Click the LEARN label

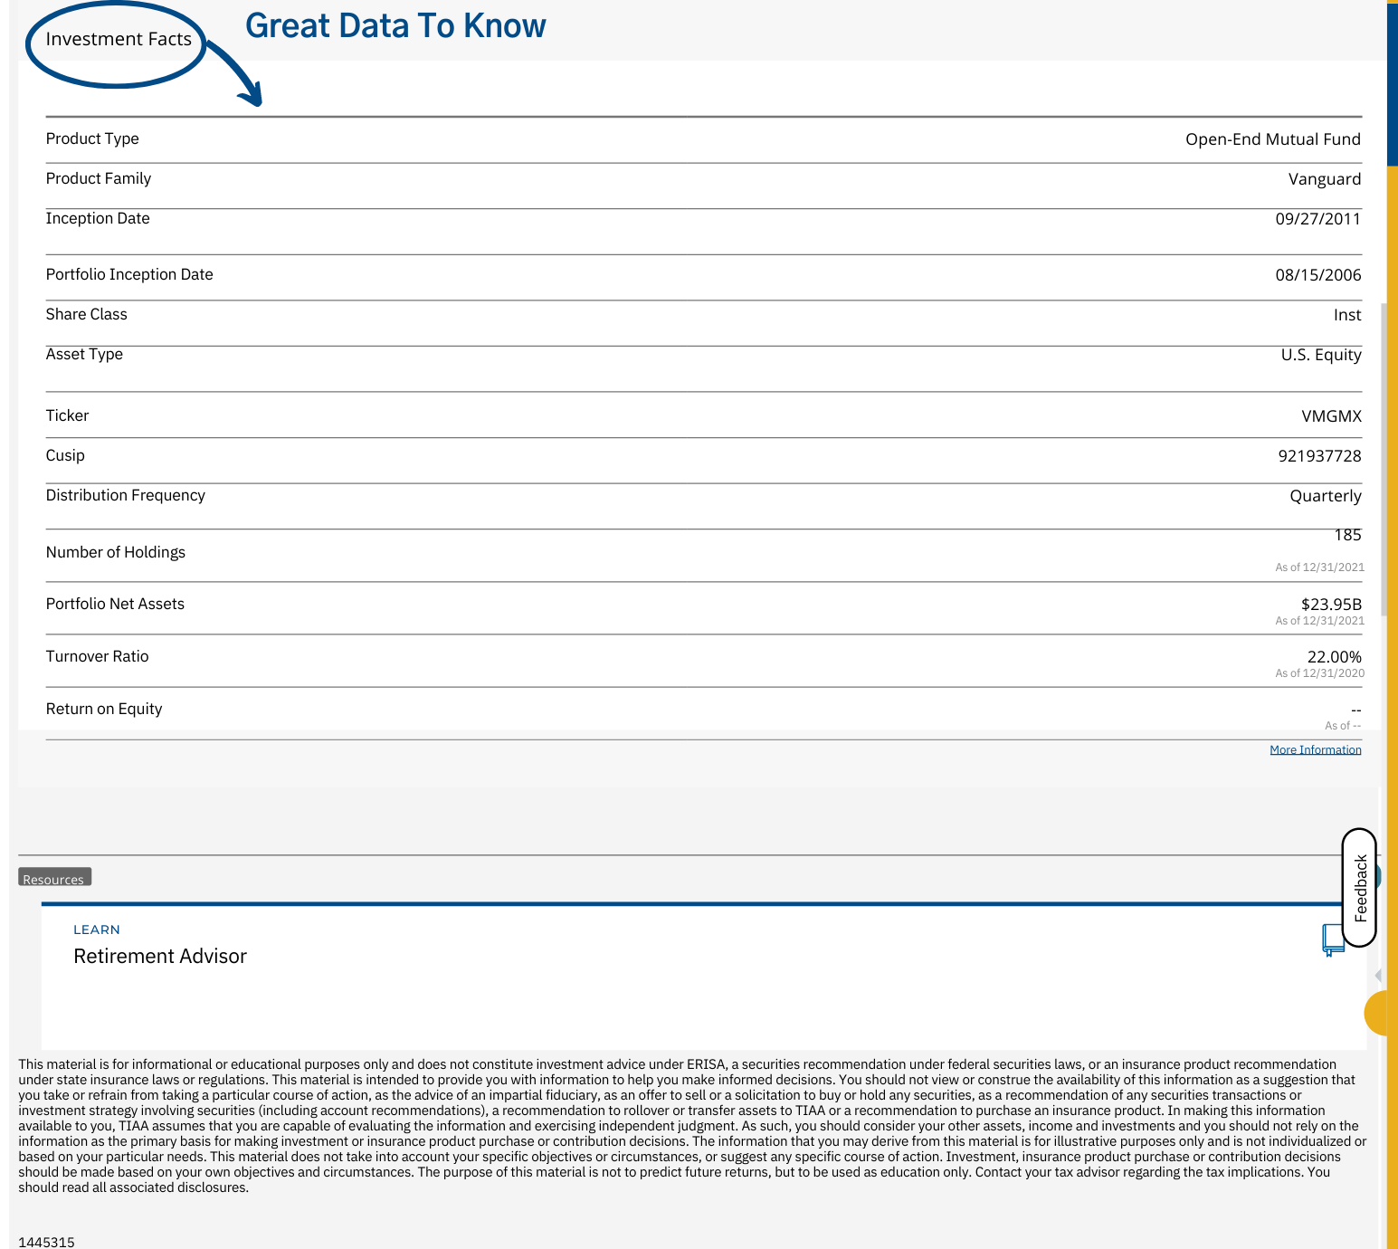tap(97, 930)
